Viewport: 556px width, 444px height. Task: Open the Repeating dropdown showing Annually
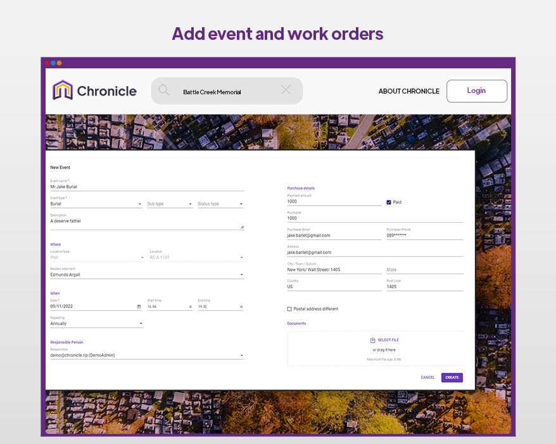142,323
